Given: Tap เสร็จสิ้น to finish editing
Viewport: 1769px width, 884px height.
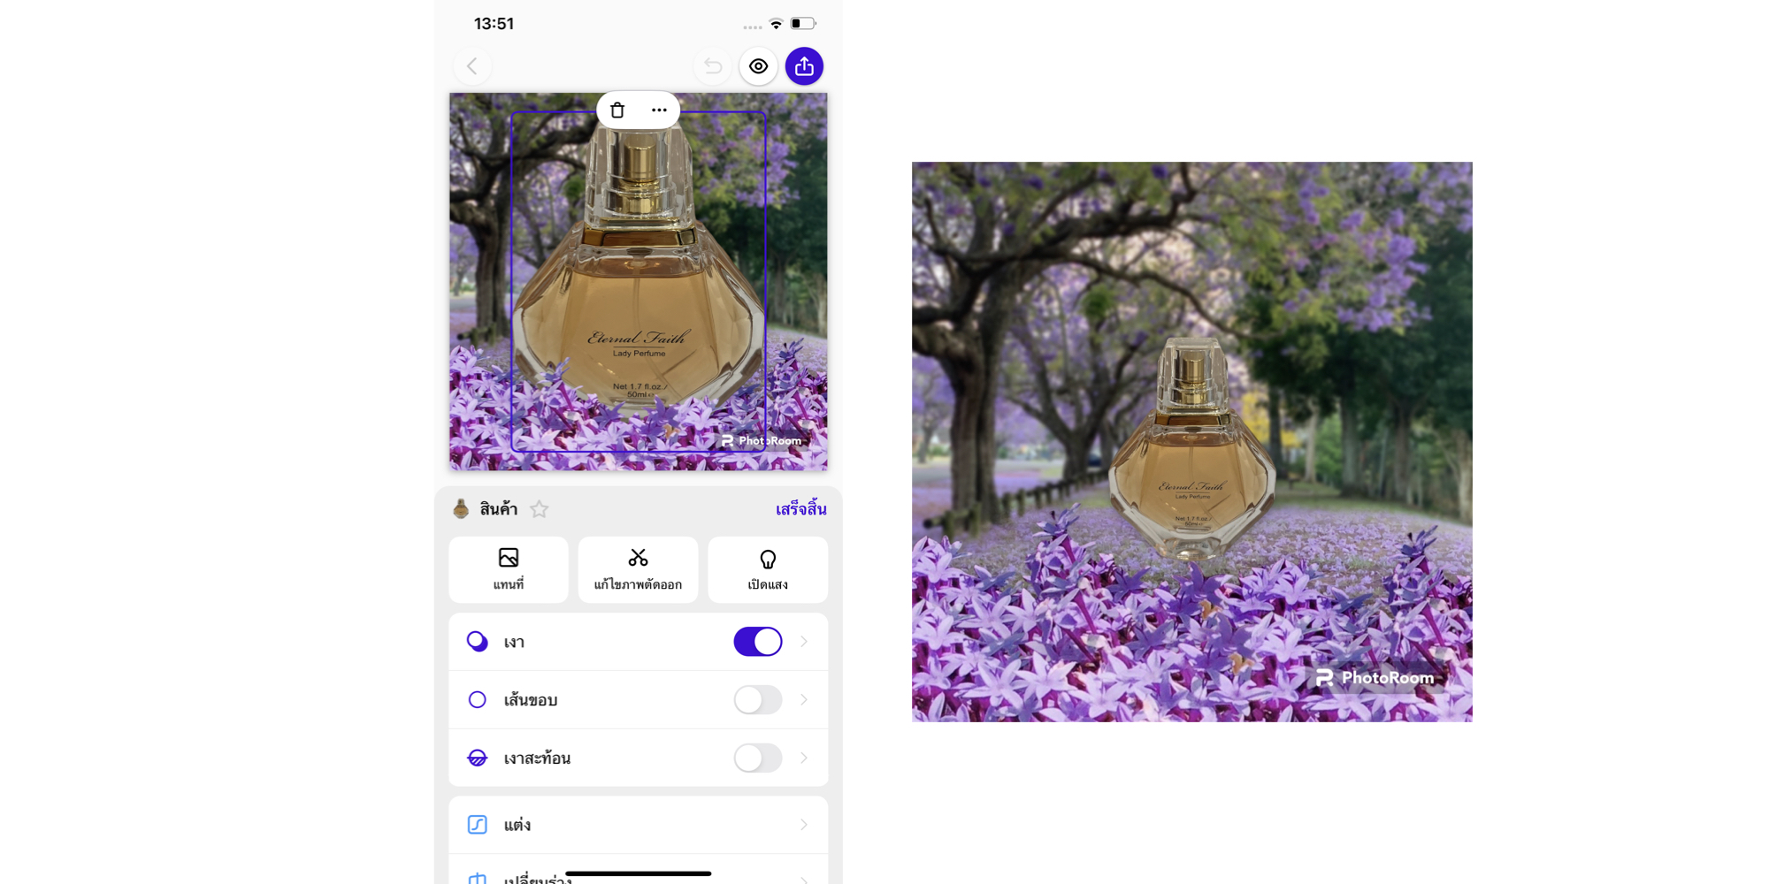Looking at the screenshot, I should (x=800, y=509).
